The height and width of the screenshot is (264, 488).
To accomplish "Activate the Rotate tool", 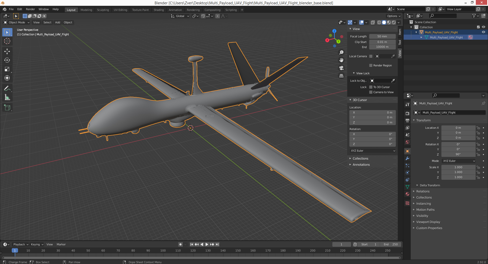I will pyautogui.click(x=7, y=60).
